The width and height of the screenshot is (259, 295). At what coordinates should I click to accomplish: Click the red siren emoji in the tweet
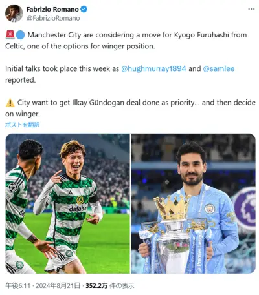(10, 35)
